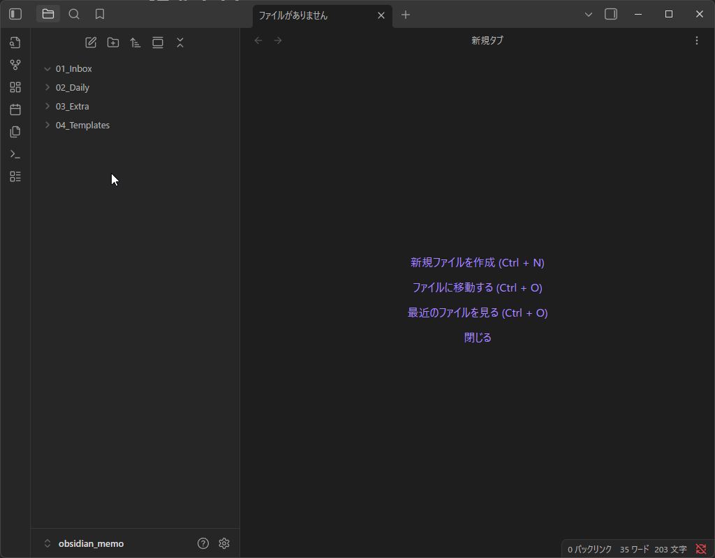Toggle the left sidebar
715x558 pixels.
(15, 14)
